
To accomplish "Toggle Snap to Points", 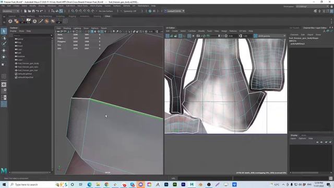I will click(x=81, y=11).
